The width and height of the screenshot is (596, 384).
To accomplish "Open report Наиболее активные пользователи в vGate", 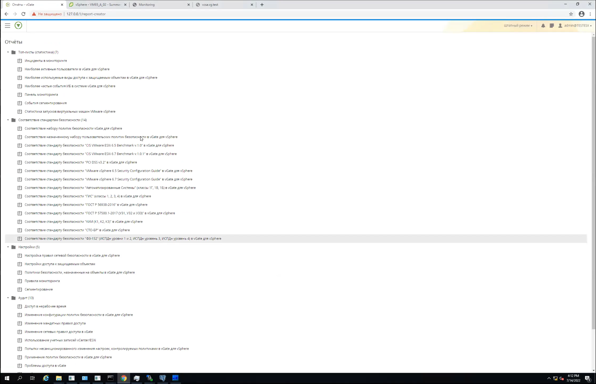I will (67, 69).
